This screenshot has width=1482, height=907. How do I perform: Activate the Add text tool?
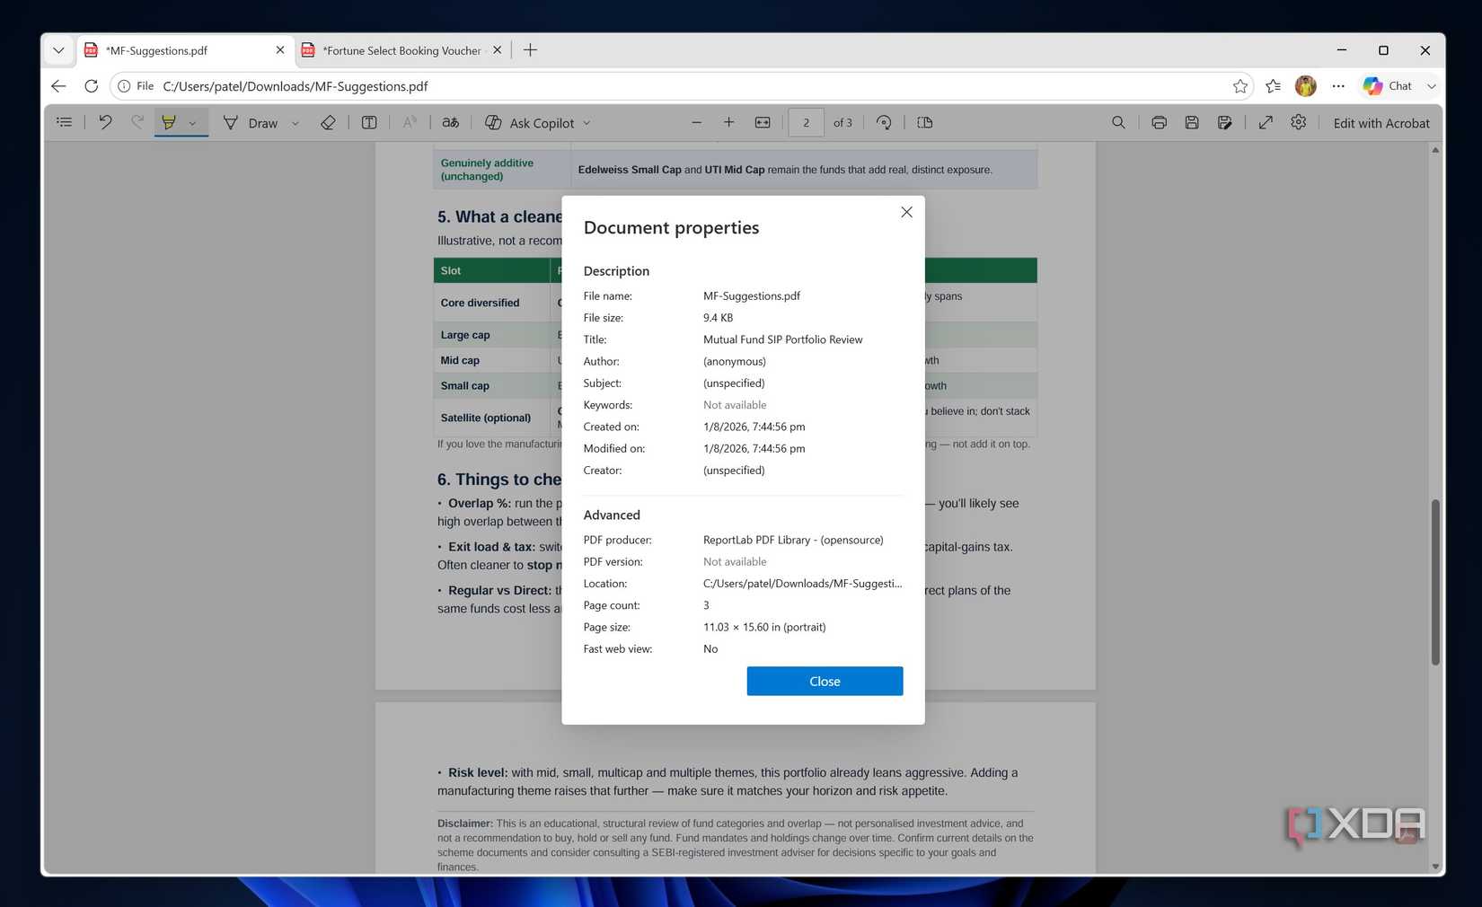369,122
